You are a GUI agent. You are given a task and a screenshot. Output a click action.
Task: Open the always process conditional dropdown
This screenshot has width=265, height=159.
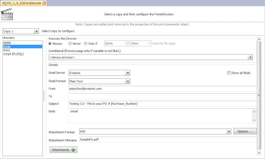point(250,57)
